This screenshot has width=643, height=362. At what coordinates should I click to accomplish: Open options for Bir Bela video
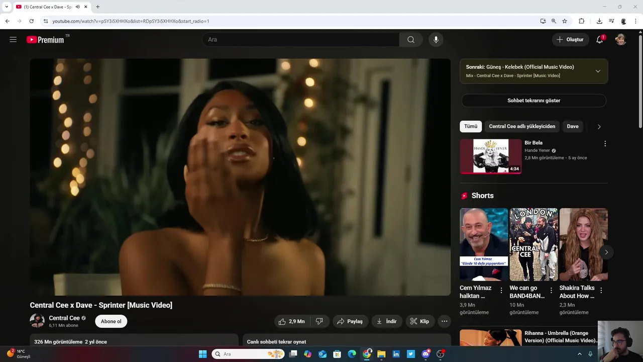pos(605,143)
